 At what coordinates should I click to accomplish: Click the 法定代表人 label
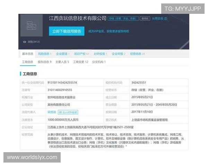point(29,112)
